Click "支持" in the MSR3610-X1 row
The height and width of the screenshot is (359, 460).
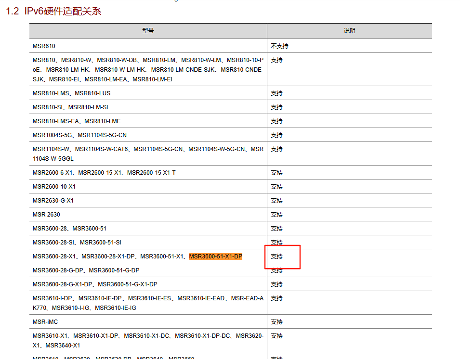pos(276,336)
